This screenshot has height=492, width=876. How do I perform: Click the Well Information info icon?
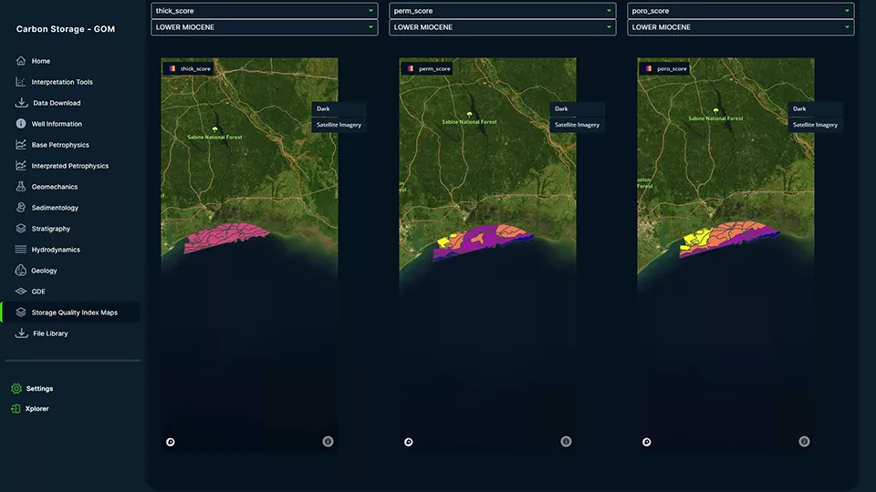coord(21,124)
